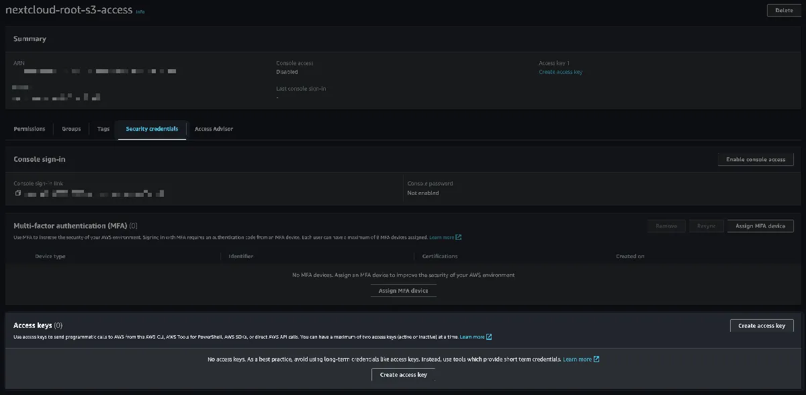The height and width of the screenshot is (395, 806).
Task: Click the Console password Not enabled text
Action: tap(423, 193)
